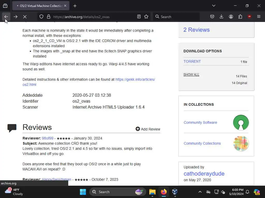
Task: Open the Firefox application menu
Action: tap(259, 17)
